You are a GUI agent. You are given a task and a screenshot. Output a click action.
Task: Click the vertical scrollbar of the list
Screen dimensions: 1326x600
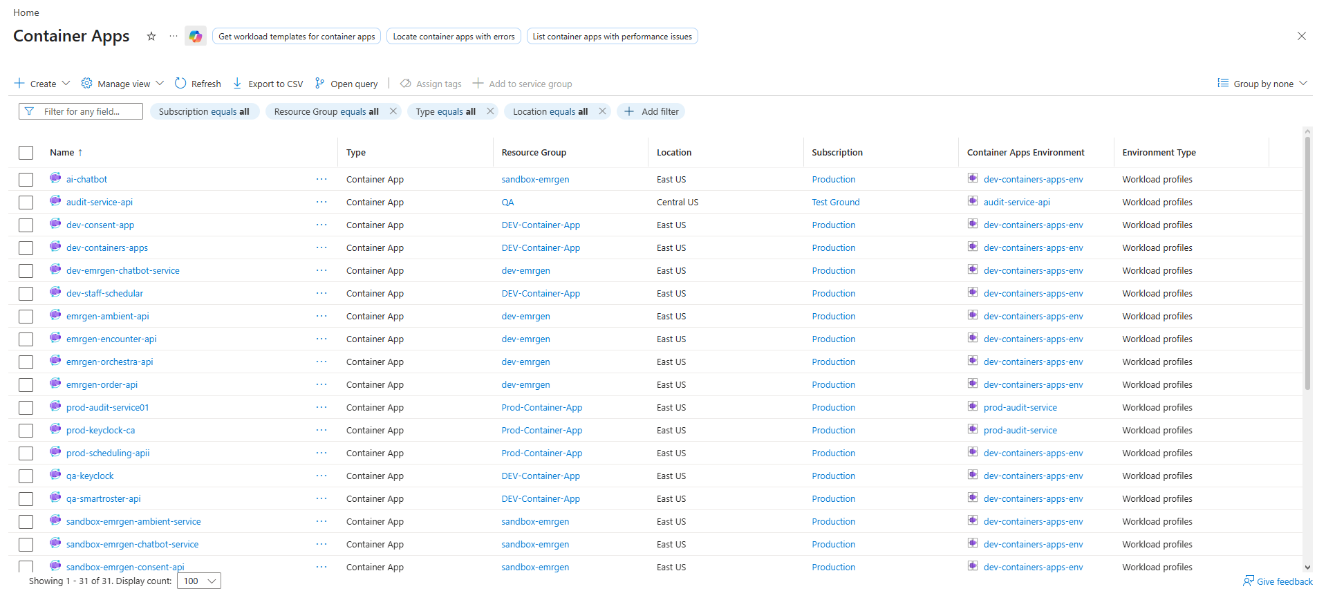point(1307,263)
